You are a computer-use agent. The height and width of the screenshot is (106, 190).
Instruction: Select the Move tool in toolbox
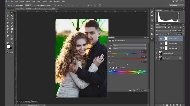[x=12, y=13]
